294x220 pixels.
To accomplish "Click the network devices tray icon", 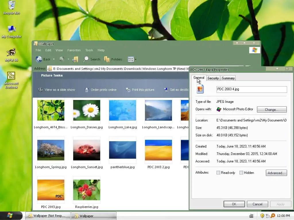I will (x=268, y=216).
